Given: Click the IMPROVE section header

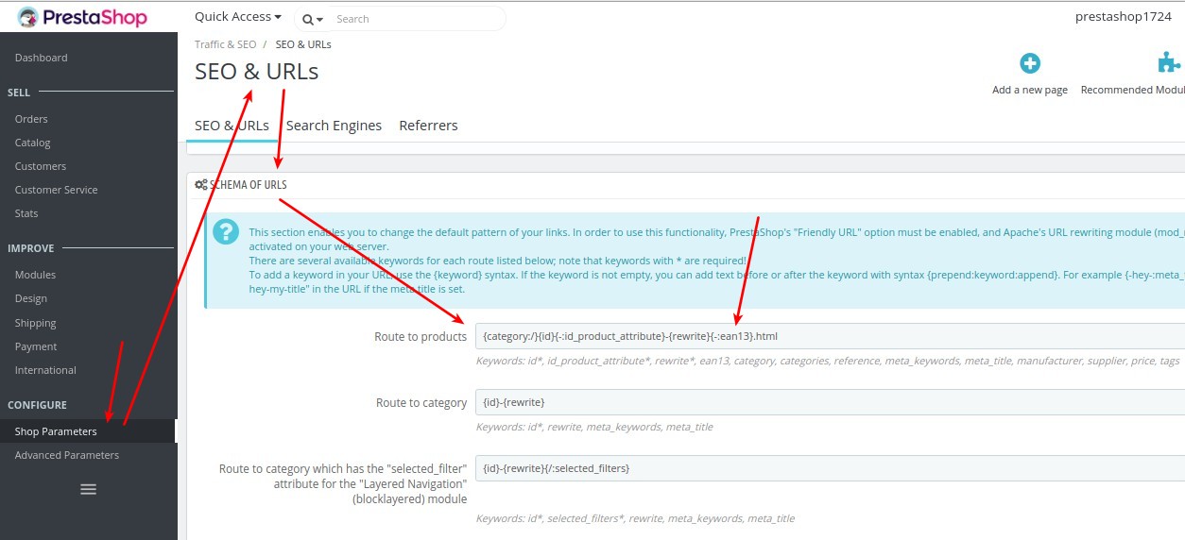Looking at the screenshot, I should (x=31, y=248).
